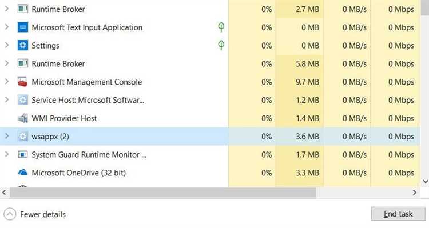Screen dimensions: 429x228
Task: Expand the Microsoft Management Console entry
Action: tap(7, 82)
